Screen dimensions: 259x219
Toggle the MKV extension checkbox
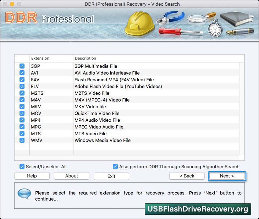[x=22, y=106]
